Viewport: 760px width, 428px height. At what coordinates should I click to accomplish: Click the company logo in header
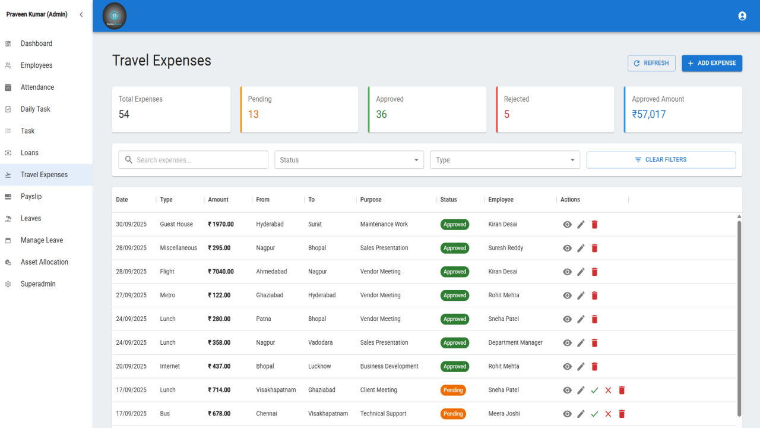[115, 16]
